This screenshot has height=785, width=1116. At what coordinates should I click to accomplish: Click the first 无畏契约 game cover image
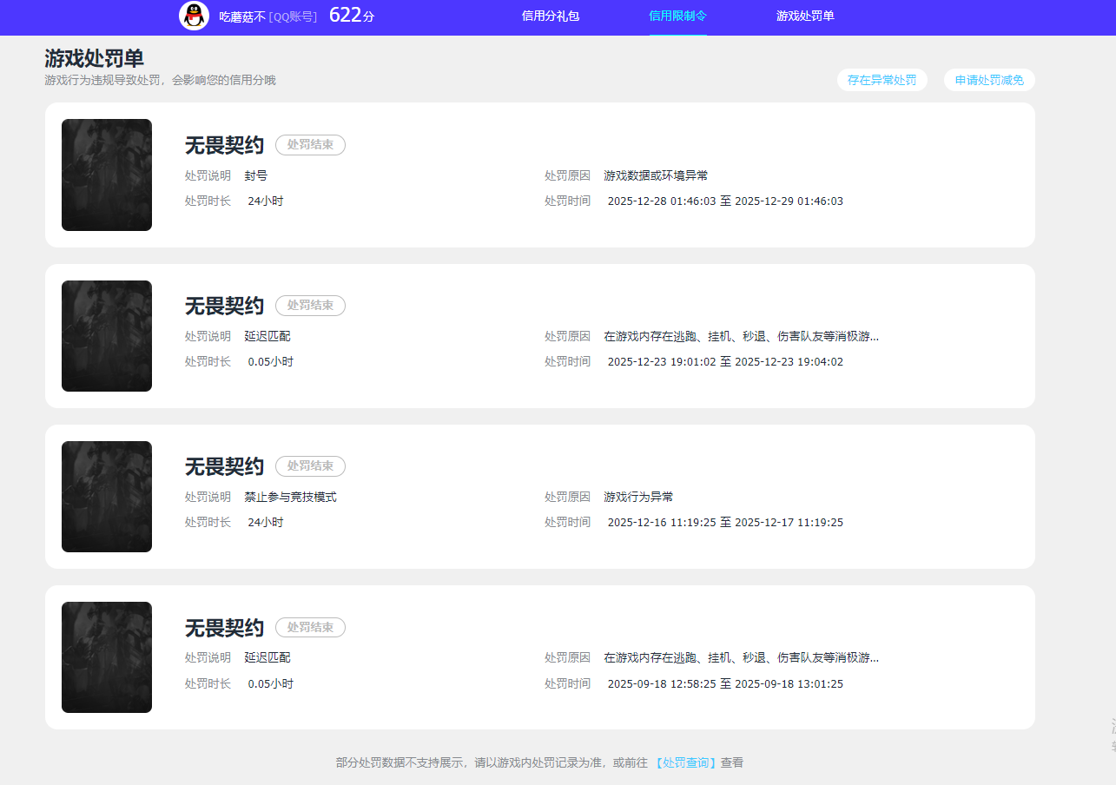pos(106,175)
